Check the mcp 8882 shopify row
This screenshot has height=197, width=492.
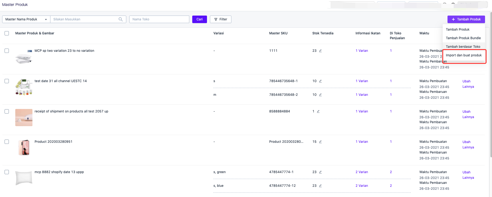click(x=7, y=172)
